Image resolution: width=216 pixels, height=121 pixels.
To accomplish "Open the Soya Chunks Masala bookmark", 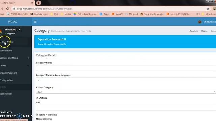I will [x=152, y=14].
